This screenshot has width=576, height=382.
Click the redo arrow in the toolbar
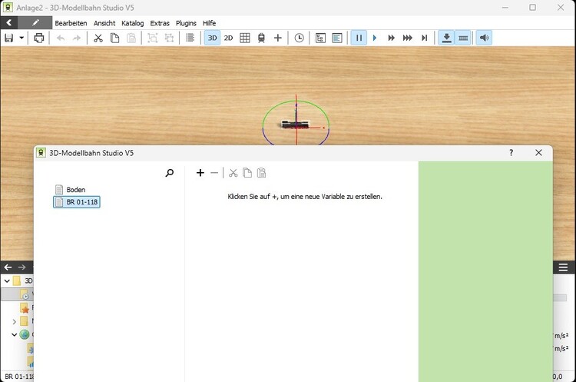[x=76, y=38]
